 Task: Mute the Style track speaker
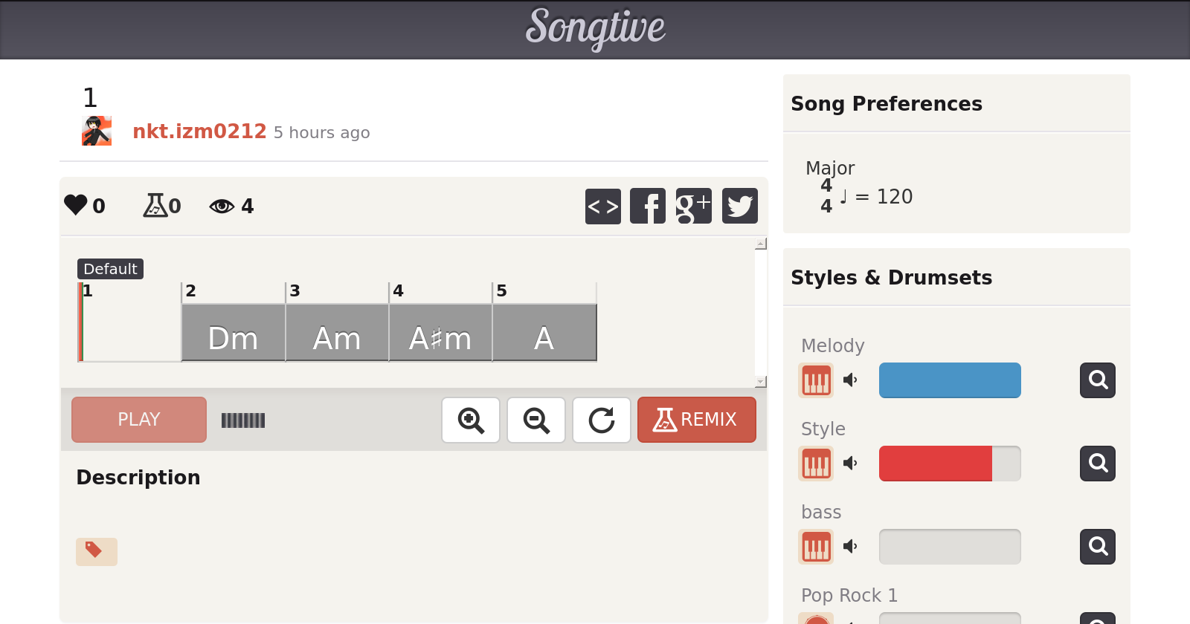click(x=850, y=464)
